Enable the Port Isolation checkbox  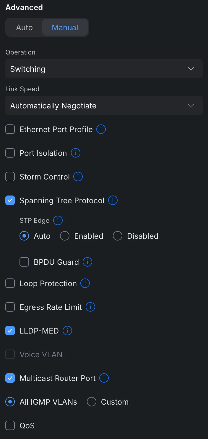click(x=10, y=153)
